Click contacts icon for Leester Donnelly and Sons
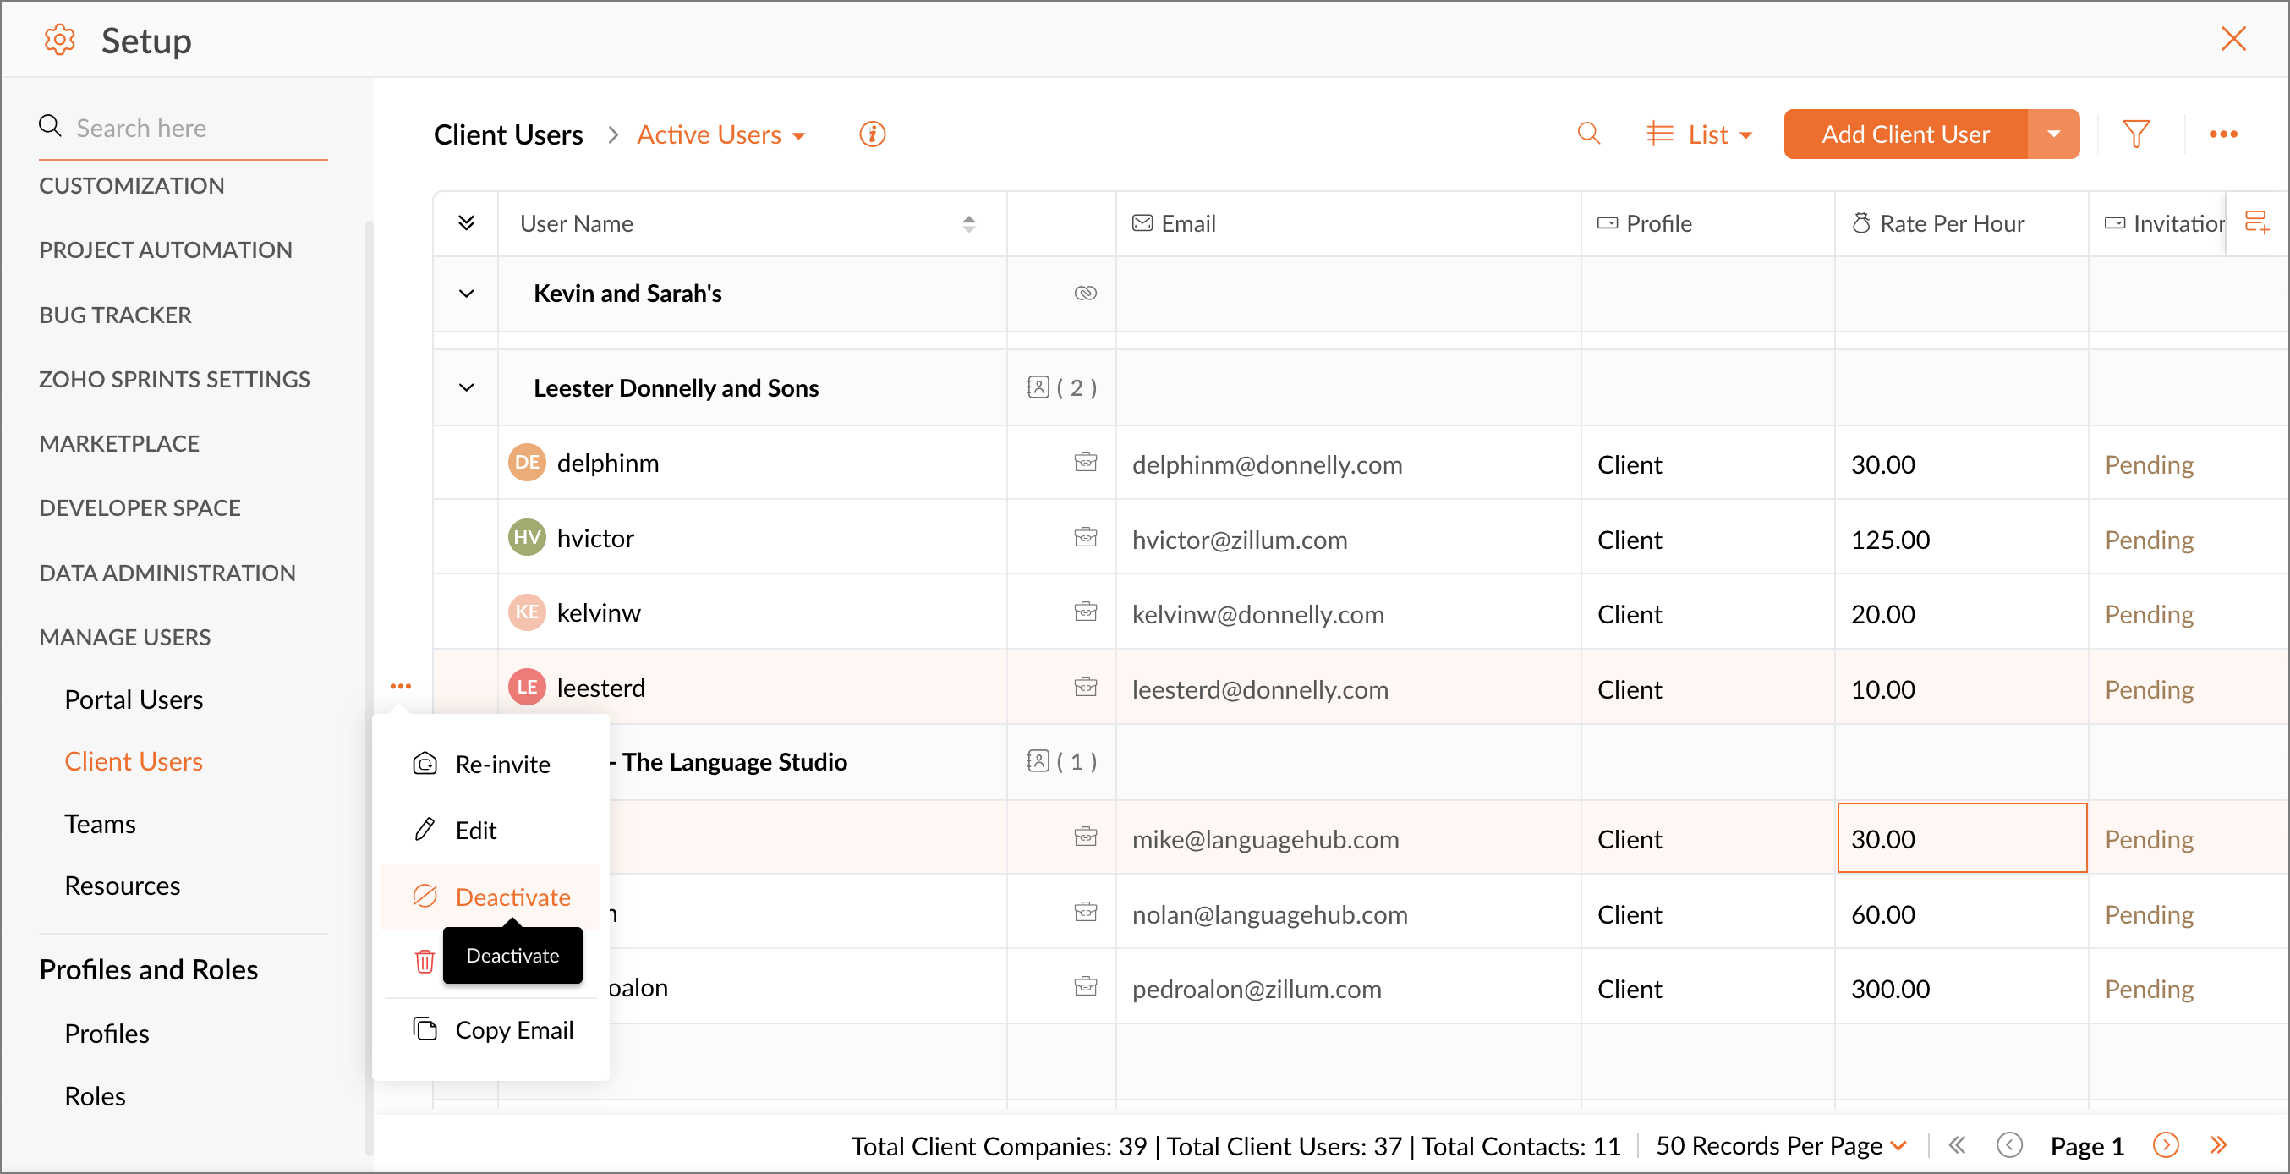2290x1174 pixels. tap(1038, 387)
